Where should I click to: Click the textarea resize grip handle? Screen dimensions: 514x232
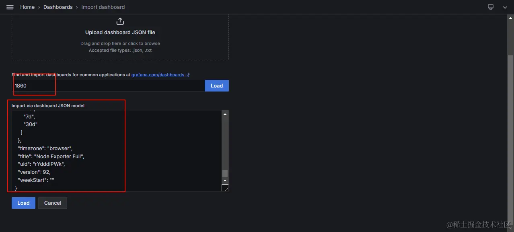point(226,188)
